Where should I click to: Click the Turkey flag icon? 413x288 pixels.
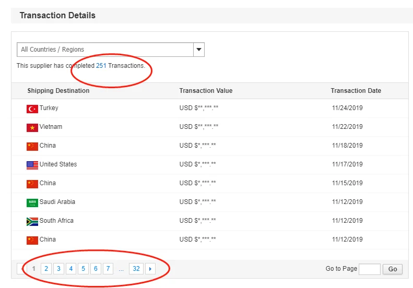(x=32, y=109)
